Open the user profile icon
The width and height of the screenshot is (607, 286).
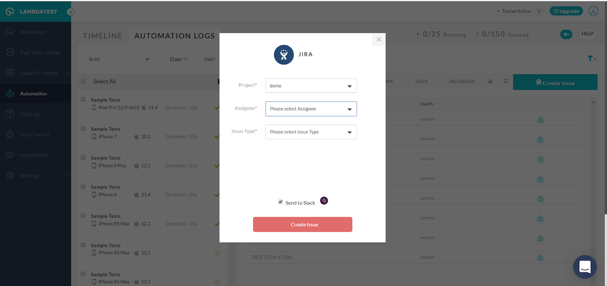coord(593,11)
